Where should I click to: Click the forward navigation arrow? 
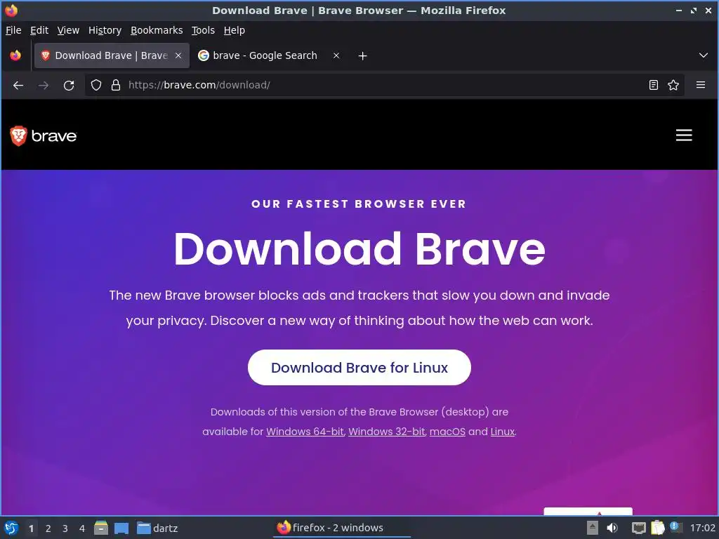tap(44, 85)
